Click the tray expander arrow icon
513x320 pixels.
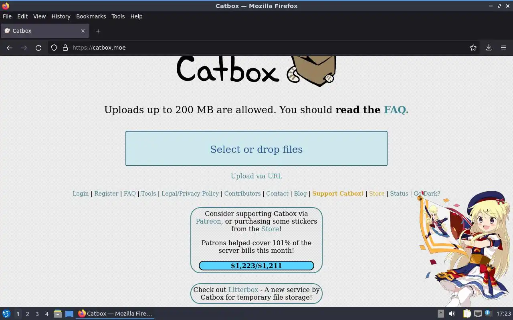click(x=440, y=314)
